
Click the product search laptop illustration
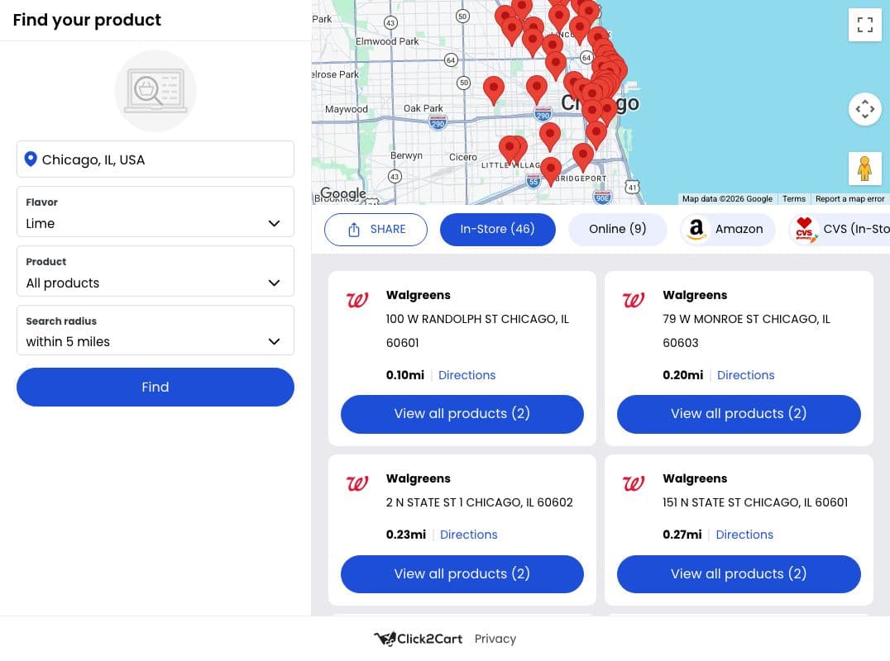[156, 91]
